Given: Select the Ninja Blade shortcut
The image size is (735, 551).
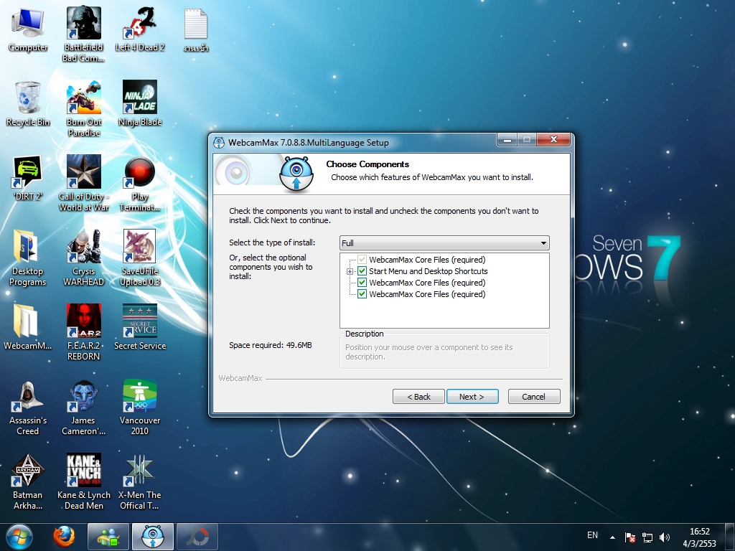Looking at the screenshot, I should (140, 104).
